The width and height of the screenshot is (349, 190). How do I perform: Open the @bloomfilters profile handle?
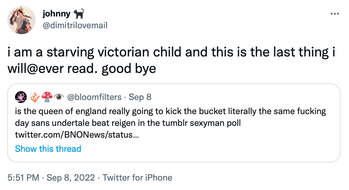pos(94,97)
